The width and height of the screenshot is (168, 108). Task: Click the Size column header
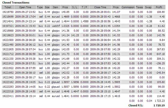click(47, 7)
